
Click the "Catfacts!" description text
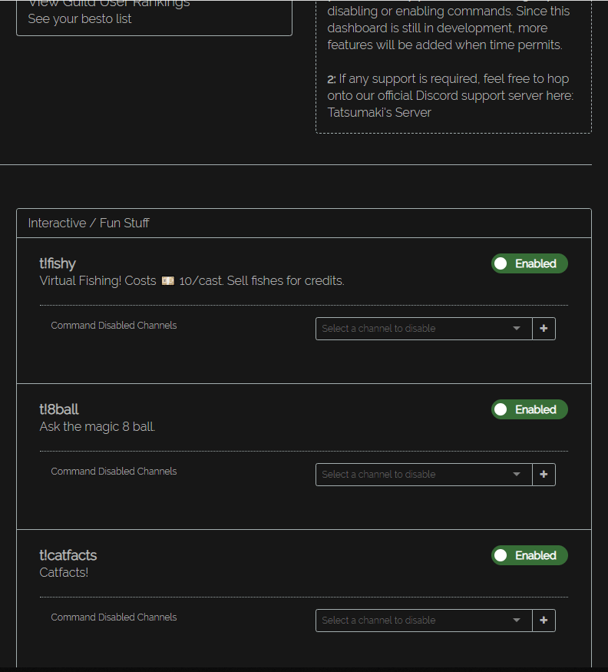64,573
